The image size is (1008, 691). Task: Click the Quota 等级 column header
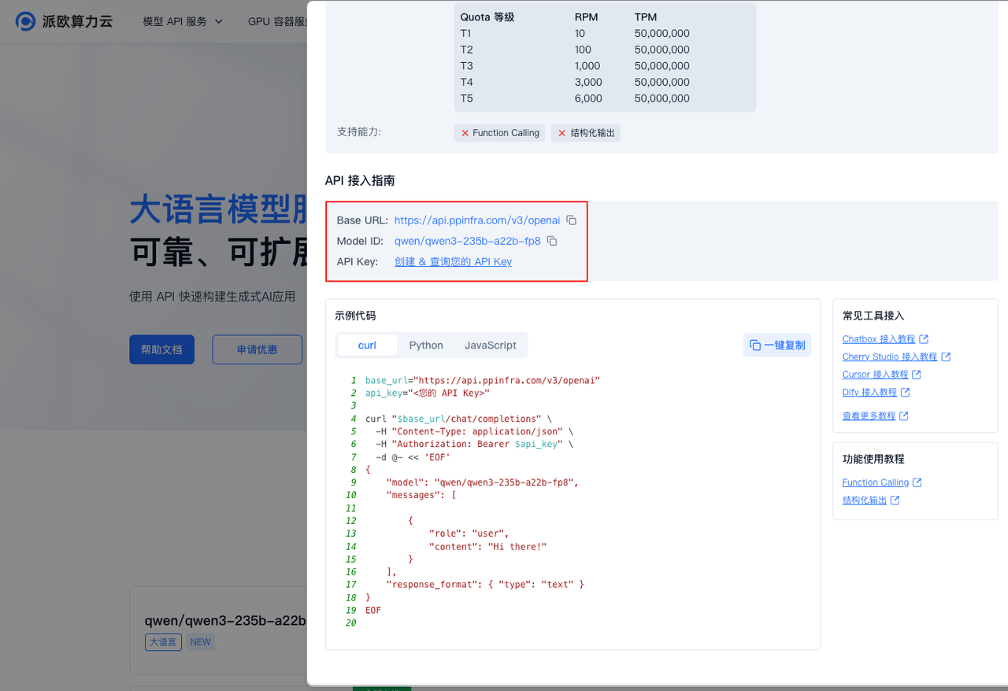[487, 17]
